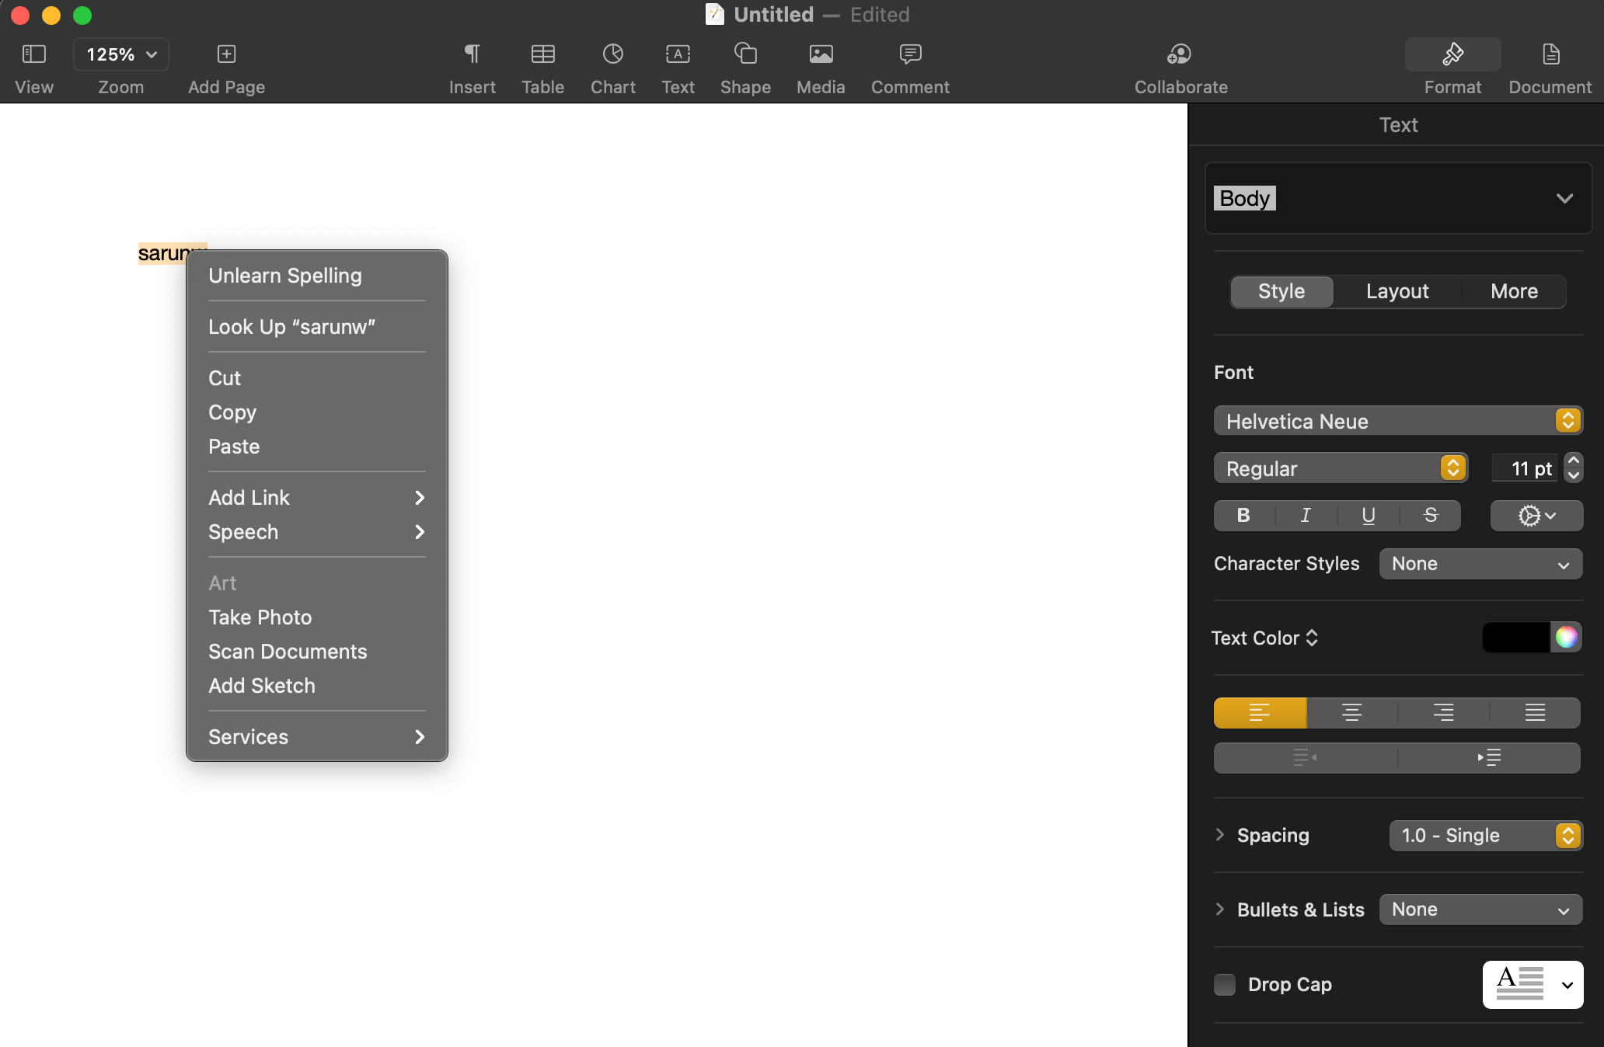The height and width of the screenshot is (1047, 1604).
Task: Open the Document sidebar icon
Action: click(1550, 54)
